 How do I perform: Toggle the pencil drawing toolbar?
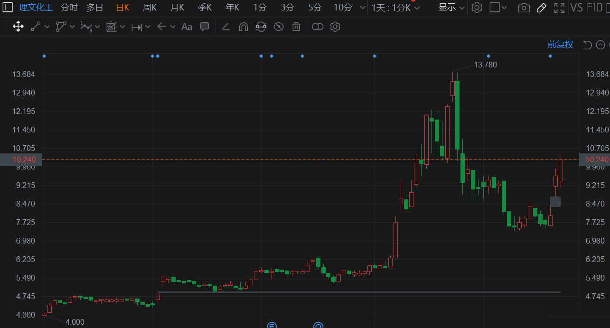(541, 8)
